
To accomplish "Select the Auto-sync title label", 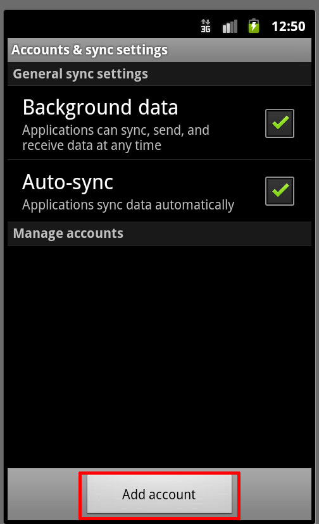I will (x=68, y=182).
